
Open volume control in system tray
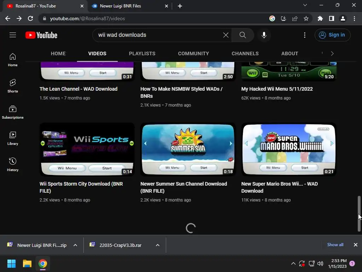pos(320,263)
